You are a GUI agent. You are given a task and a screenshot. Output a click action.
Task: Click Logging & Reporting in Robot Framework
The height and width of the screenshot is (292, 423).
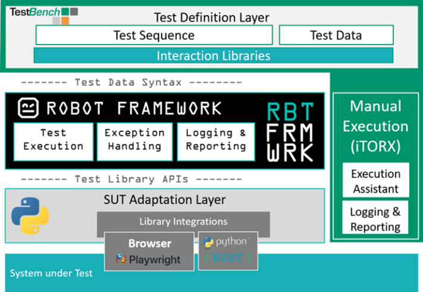click(x=216, y=142)
